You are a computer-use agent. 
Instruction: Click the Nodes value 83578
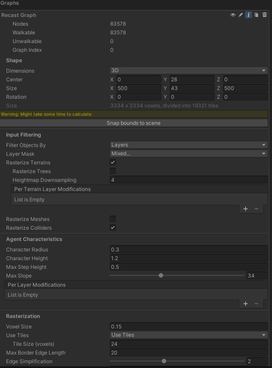point(118,23)
